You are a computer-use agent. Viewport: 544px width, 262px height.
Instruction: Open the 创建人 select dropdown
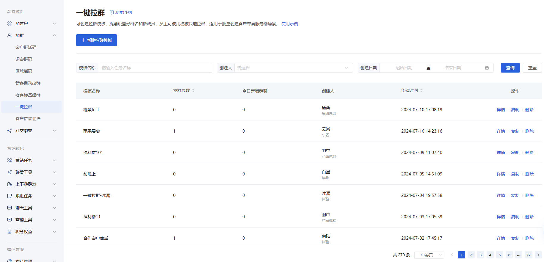294,68
